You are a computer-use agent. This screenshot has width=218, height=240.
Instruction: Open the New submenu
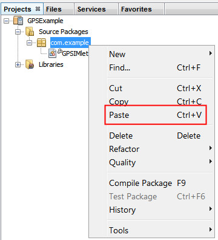tap(160, 54)
